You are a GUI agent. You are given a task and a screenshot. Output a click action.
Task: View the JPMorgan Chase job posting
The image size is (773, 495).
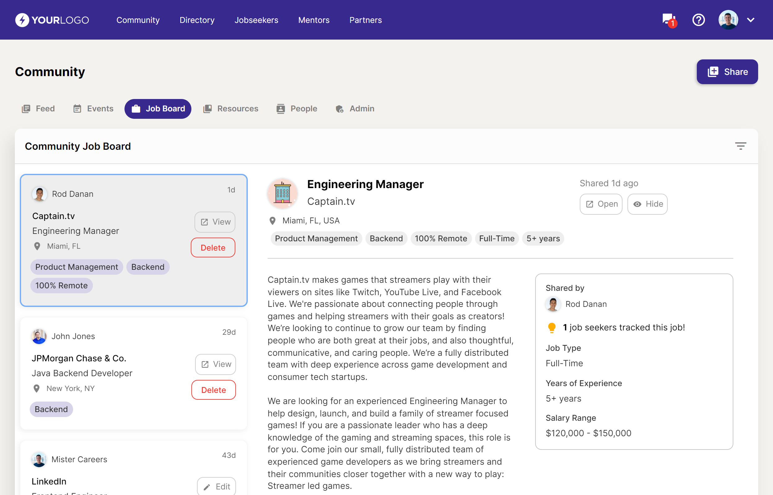click(x=216, y=364)
